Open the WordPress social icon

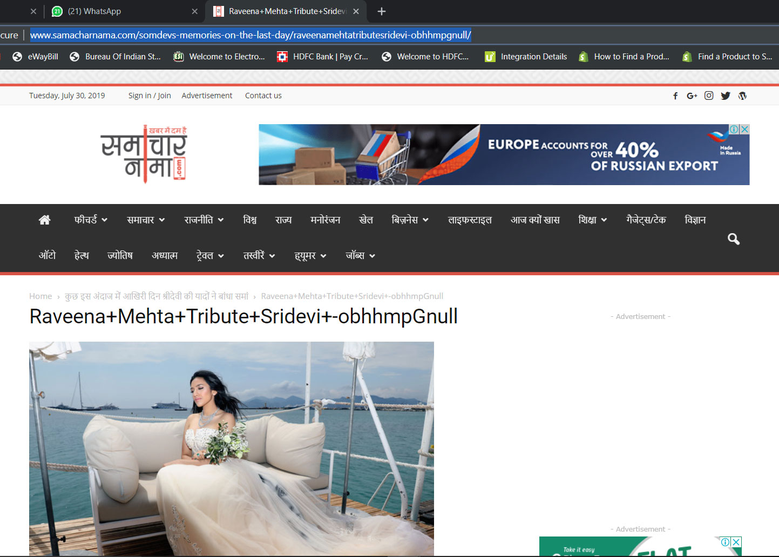click(743, 96)
